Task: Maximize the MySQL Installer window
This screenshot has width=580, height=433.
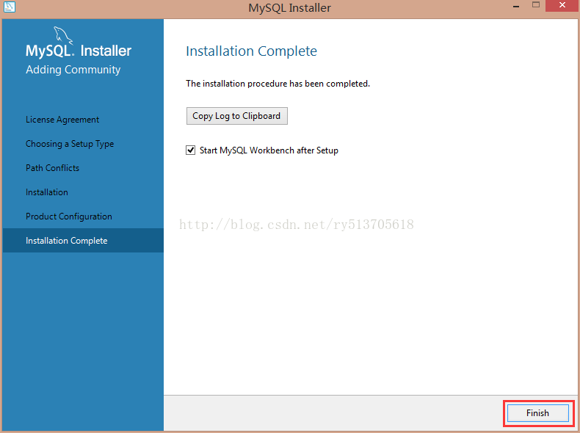Action: click(536, 5)
